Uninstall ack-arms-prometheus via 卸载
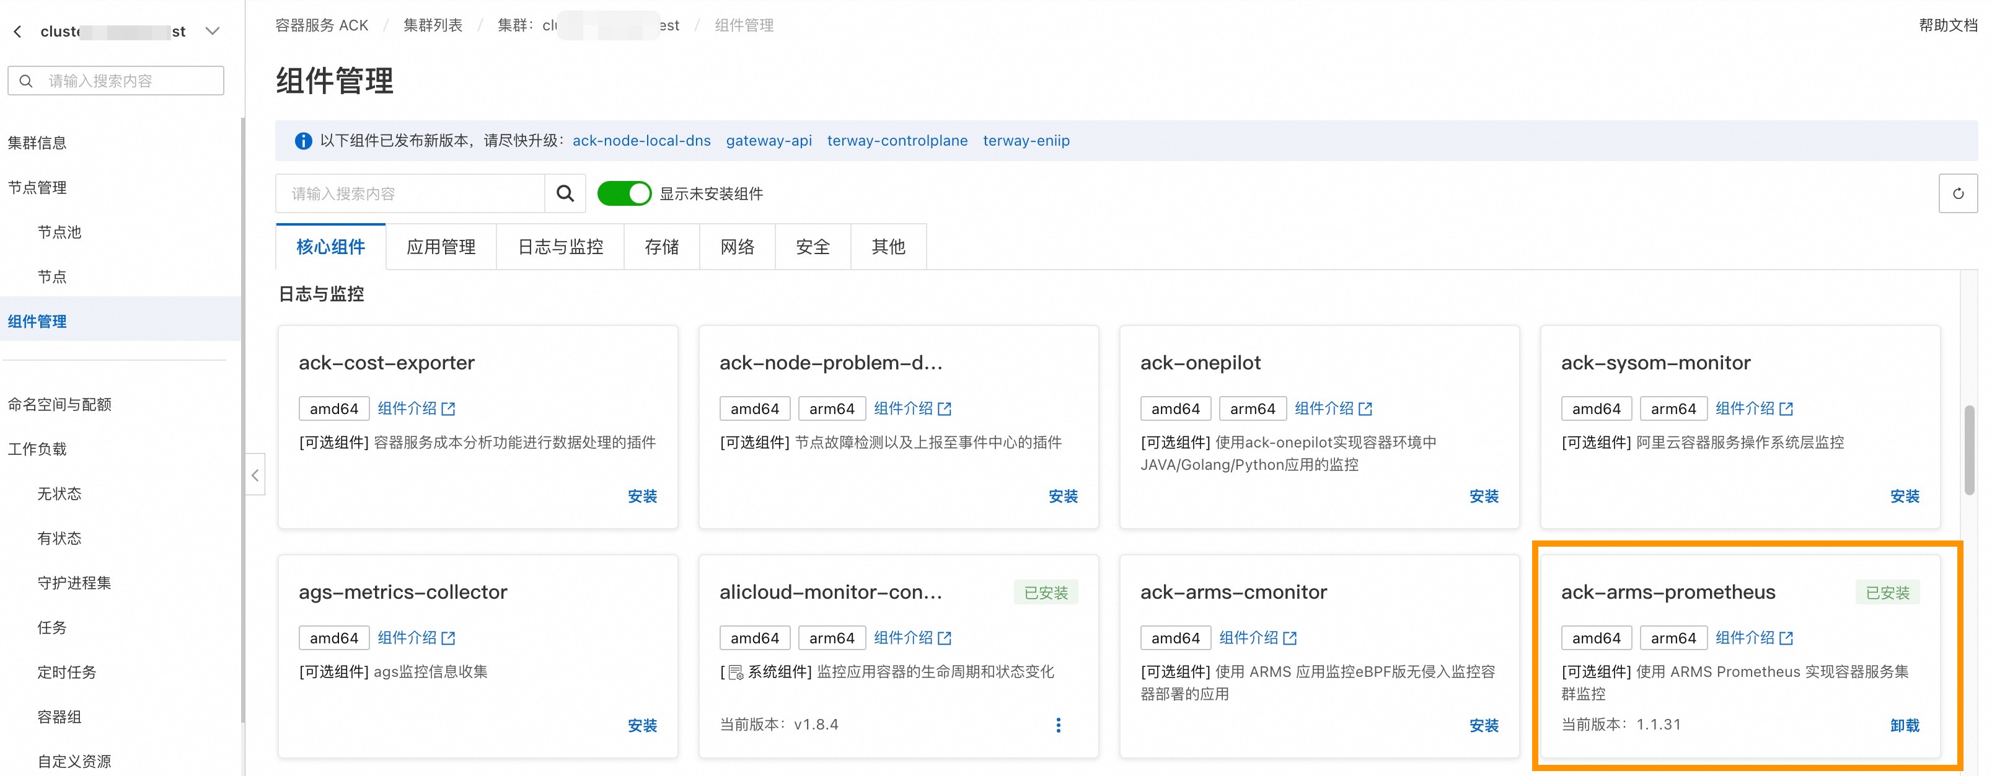This screenshot has height=776, width=1992. pyautogui.click(x=1904, y=725)
